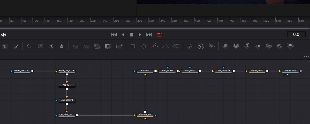The image size is (310, 124).
Task: Add a particle emitter pEmitter node
Action: pyautogui.click(x=190, y=46)
